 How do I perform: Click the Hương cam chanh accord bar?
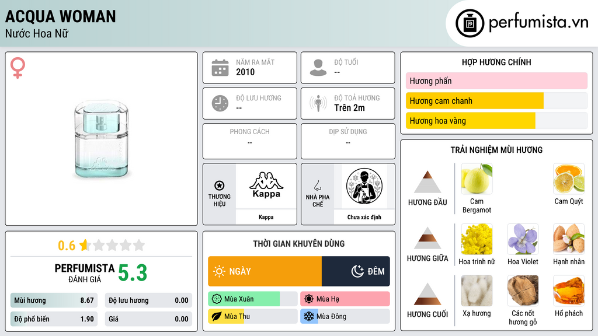tap(496, 101)
